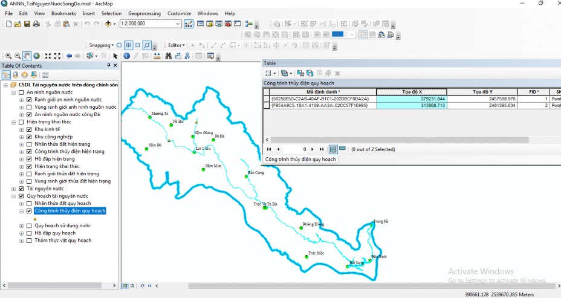561x298 pixels.
Task: Click the Save map document icon
Action: (27, 24)
